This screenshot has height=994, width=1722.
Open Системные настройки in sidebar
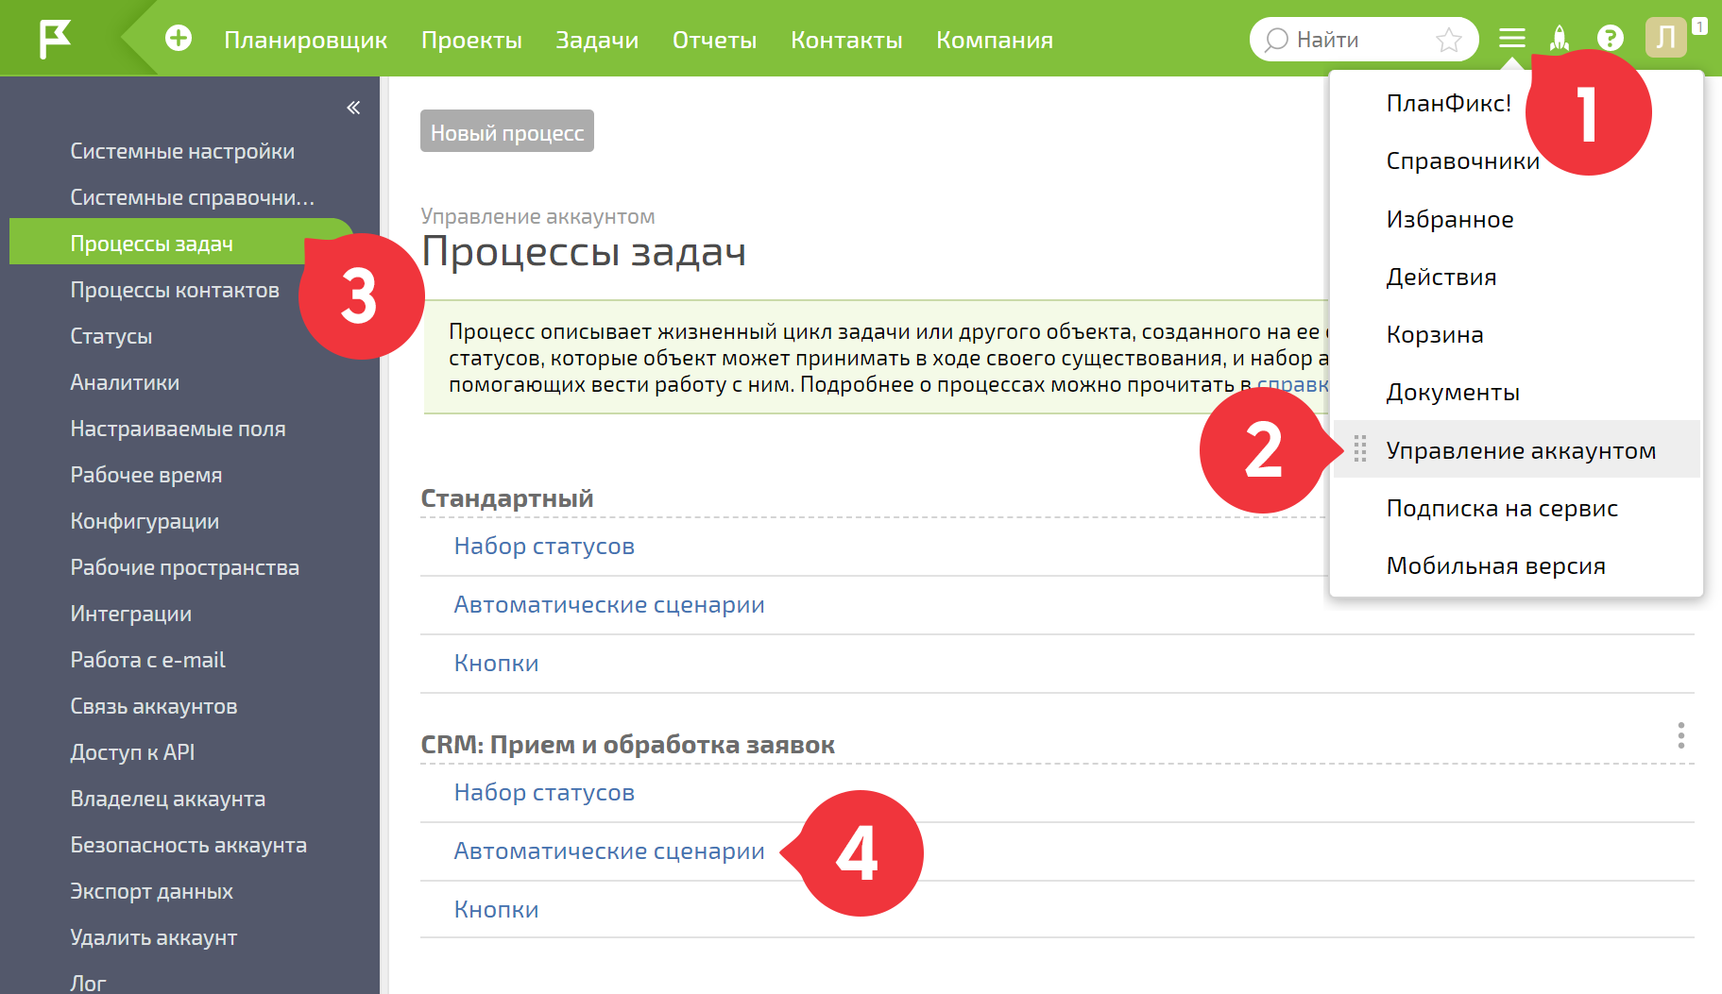182,151
